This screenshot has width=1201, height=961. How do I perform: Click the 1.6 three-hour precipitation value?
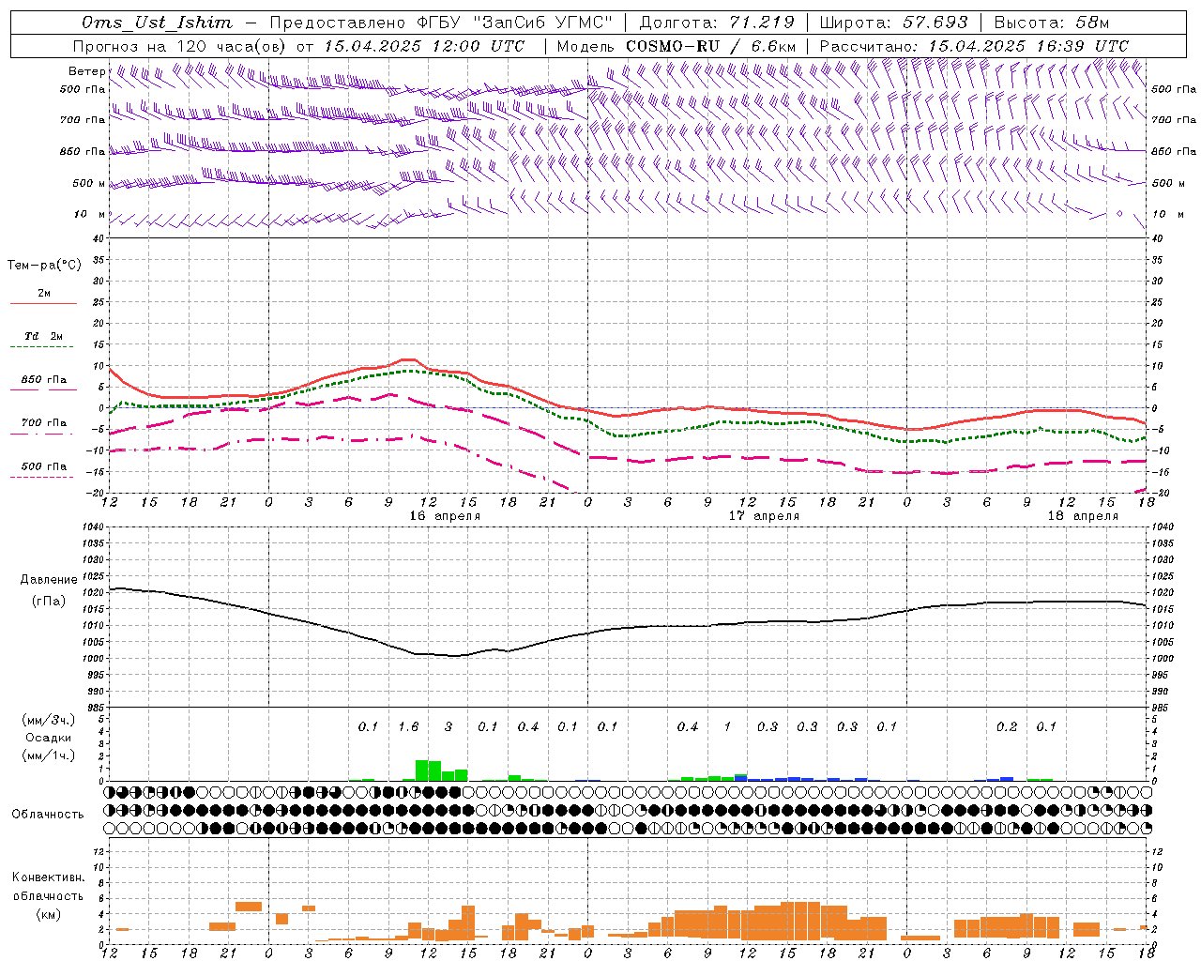tap(408, 726)
